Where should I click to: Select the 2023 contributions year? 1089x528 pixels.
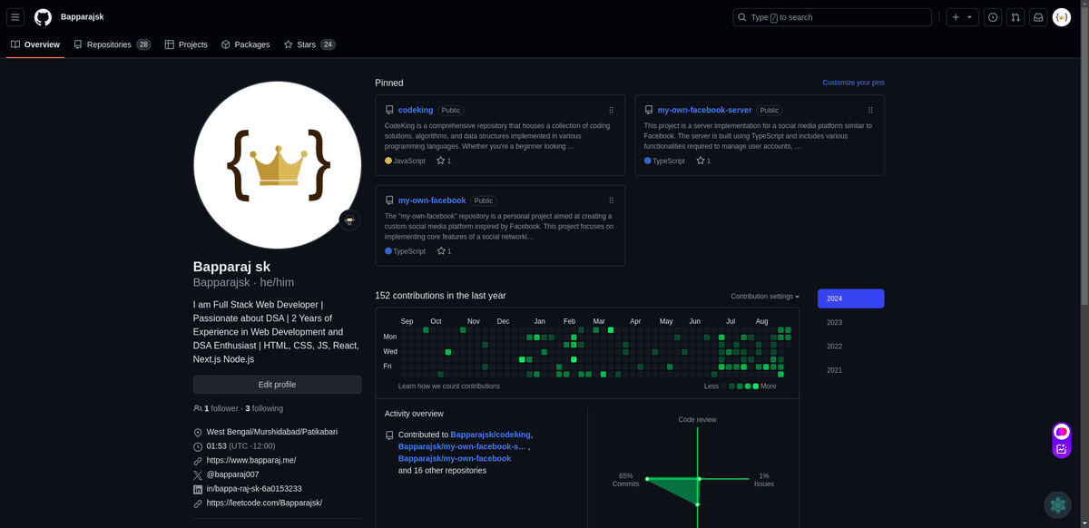834,322
